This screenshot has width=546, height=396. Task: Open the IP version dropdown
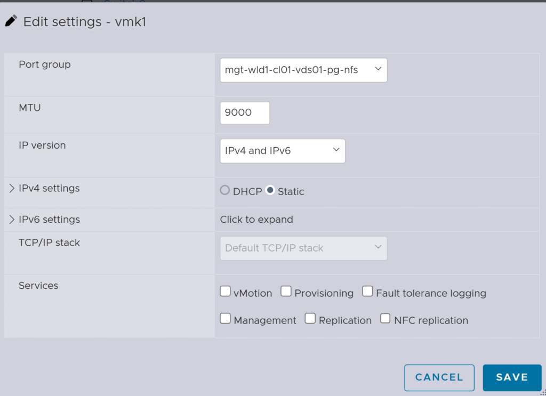point(282,151)
